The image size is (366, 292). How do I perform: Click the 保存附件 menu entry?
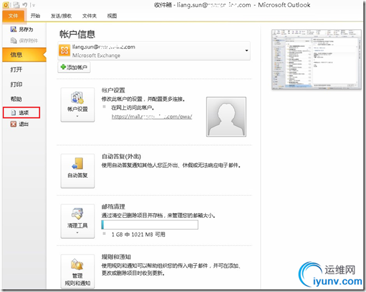pos(24,41)
